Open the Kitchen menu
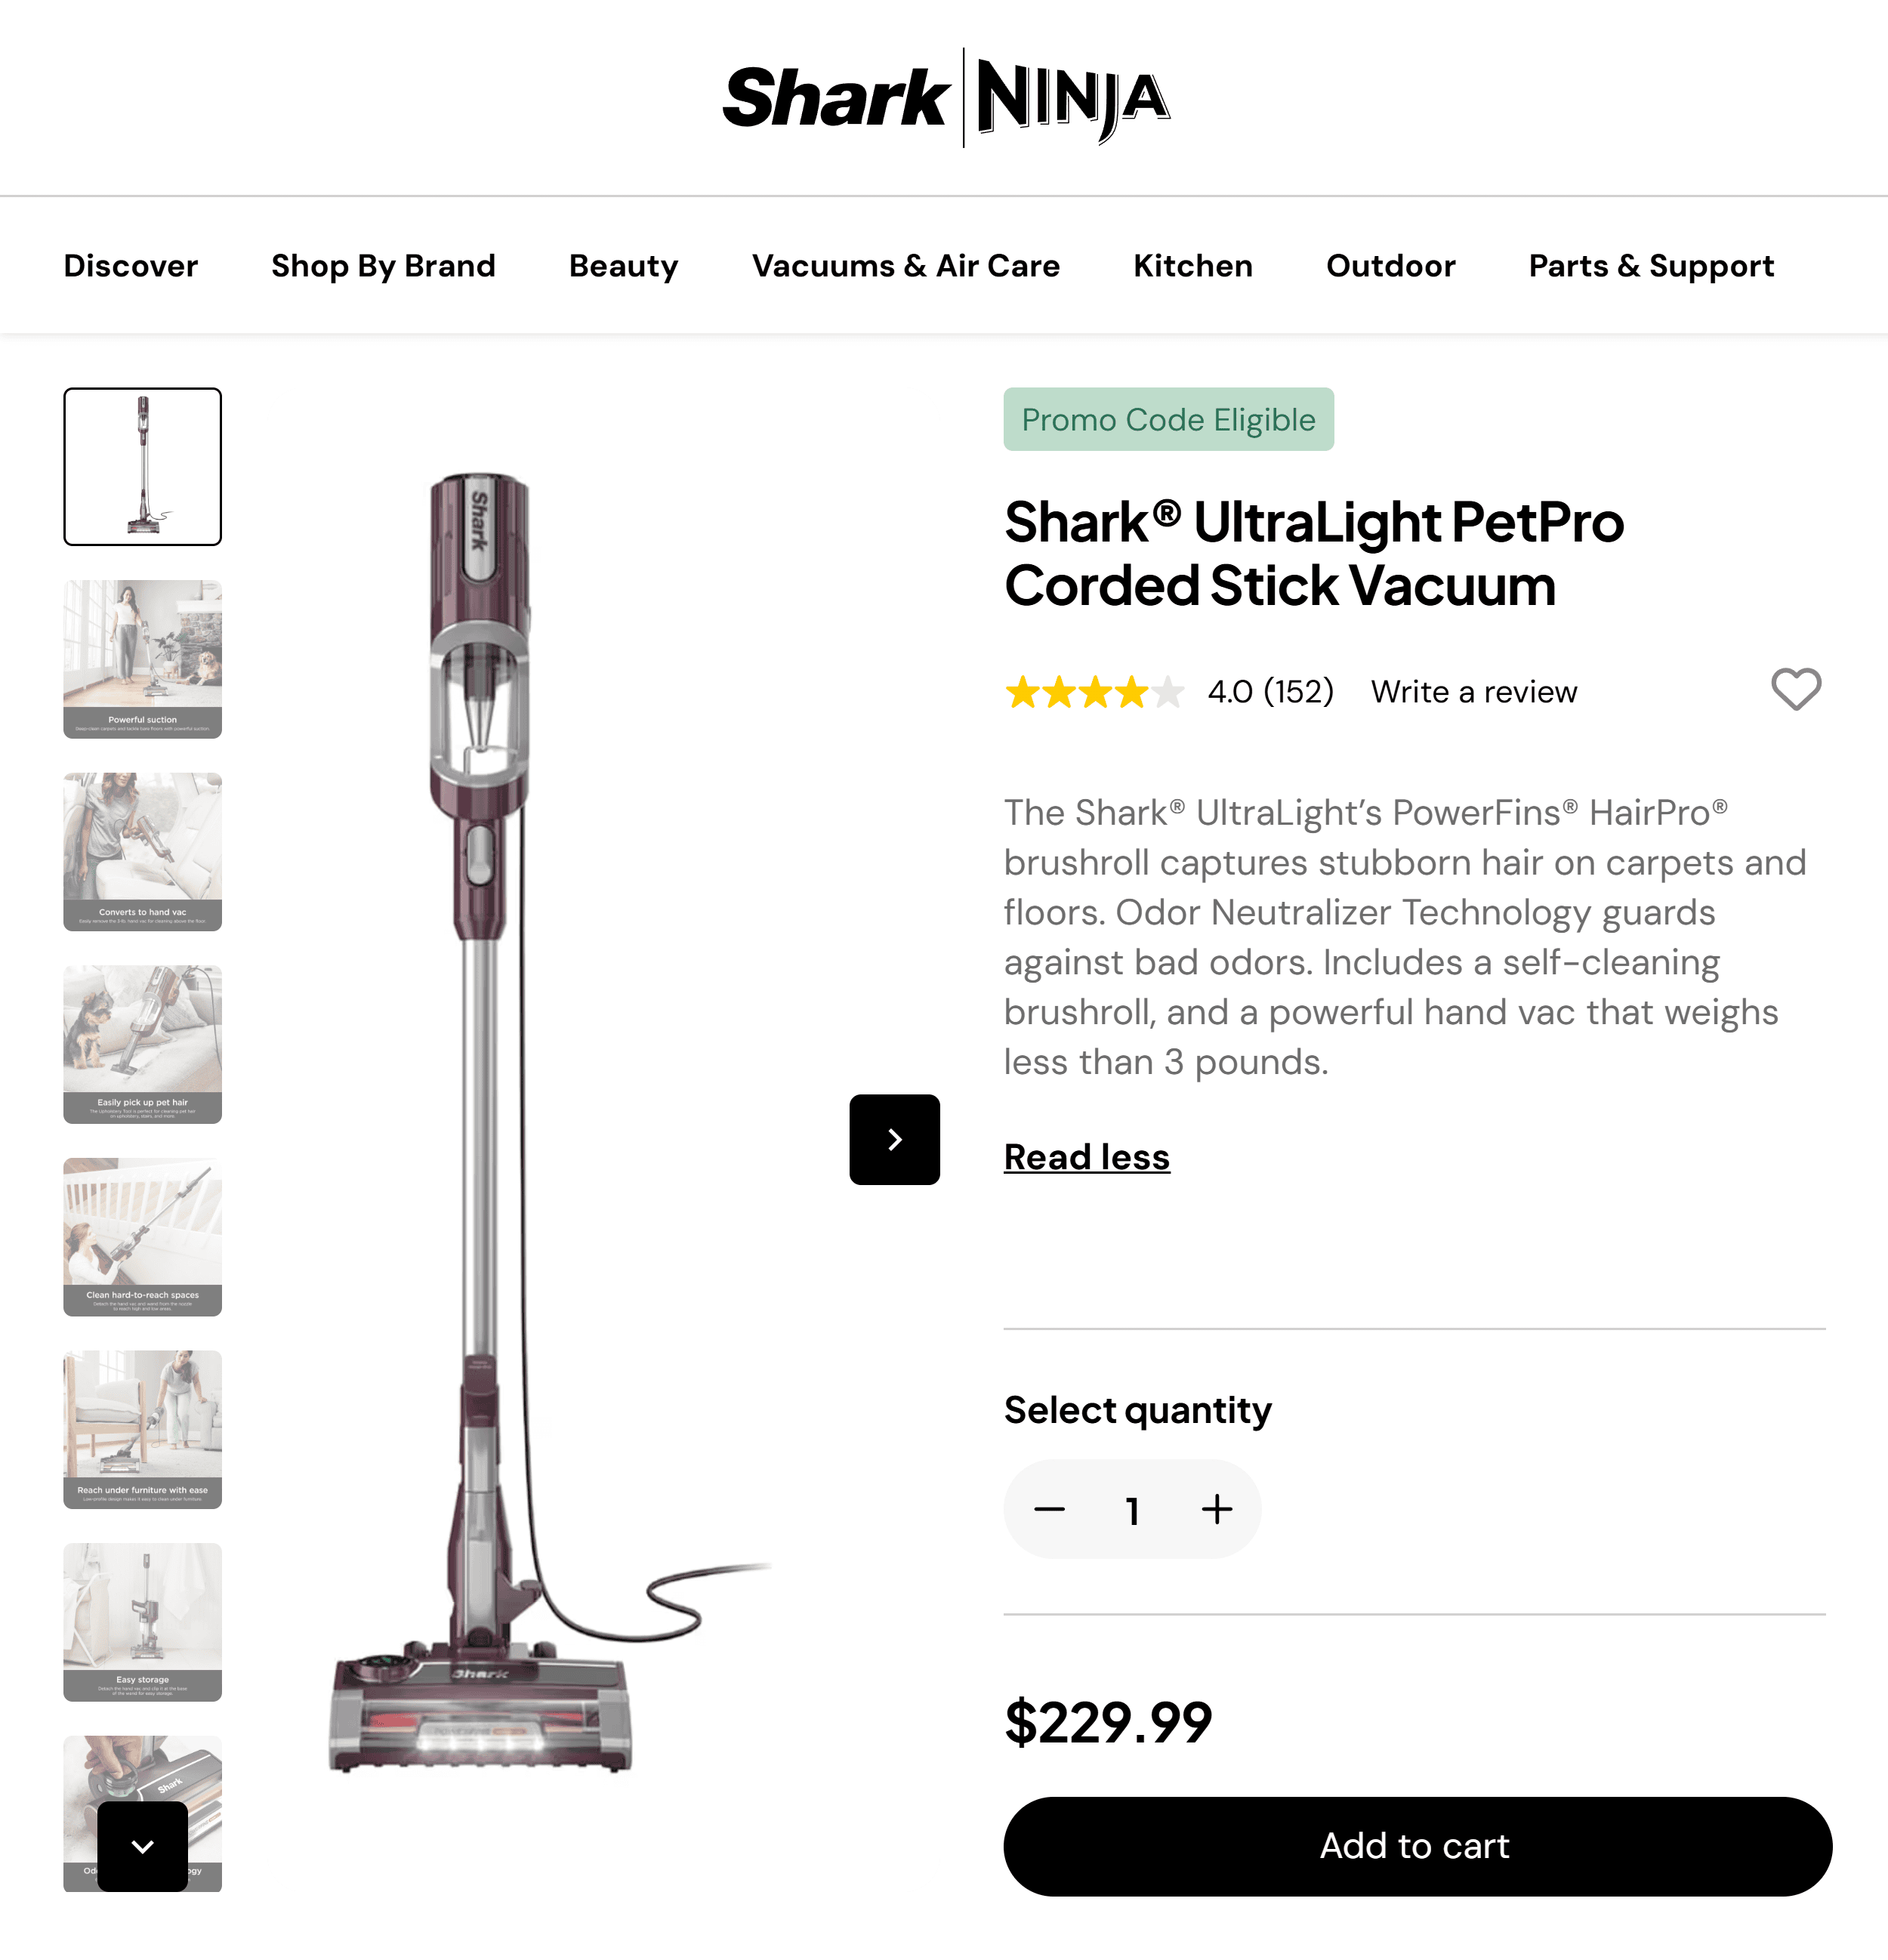Screen dimensions: 1888x1960 pyautogui.click(x=1192, y=266)
